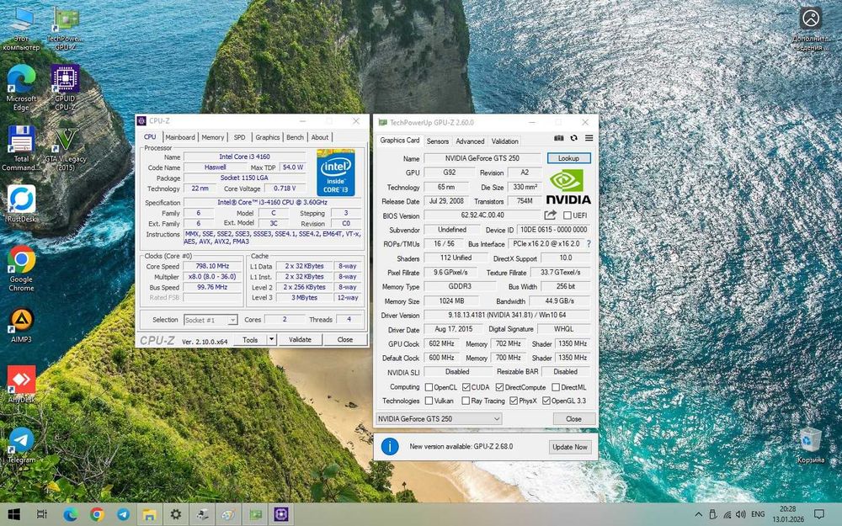Switch to the Sensors tab in GPU-Z
This screenshot has height=526, width=842.
[x=437, y=141]
